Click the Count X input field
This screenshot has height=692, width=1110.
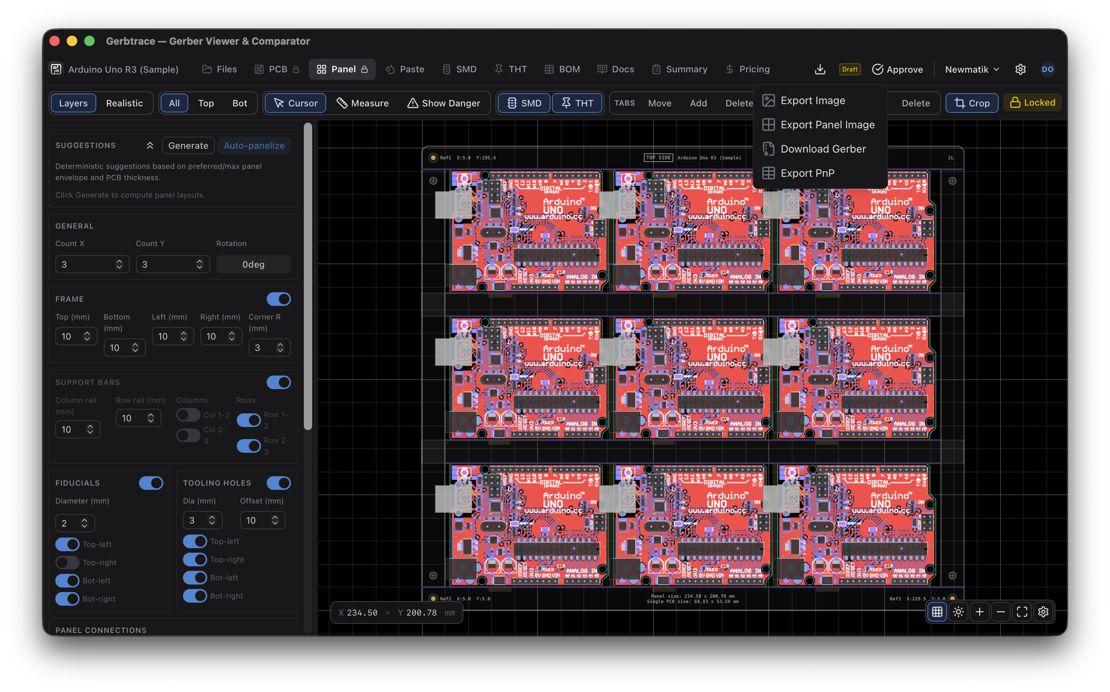tap(92, 264)
